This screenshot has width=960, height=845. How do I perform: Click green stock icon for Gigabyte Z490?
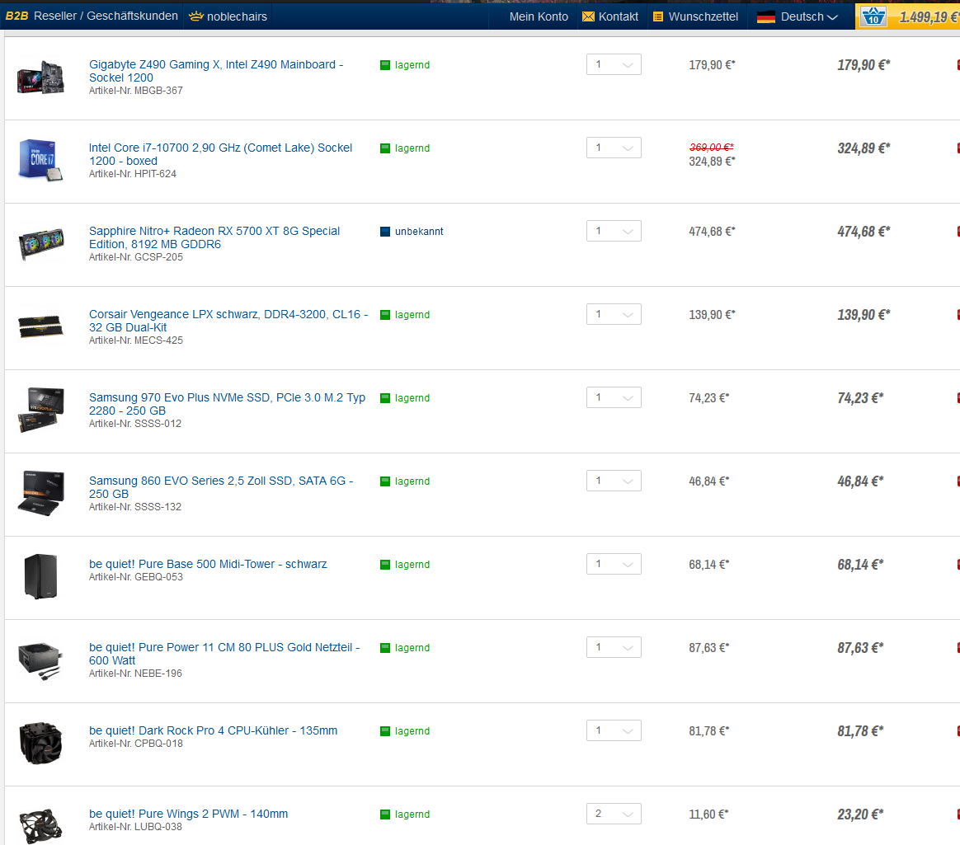pos(385,65)
